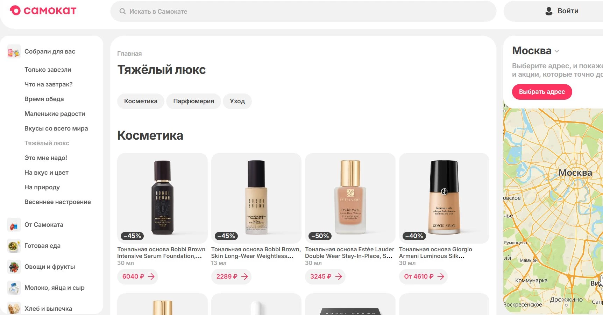Add the 6040 ₽ Bobbi Brown foundation
This screenshot has height=315, width=603.
[x=138, y=276]
